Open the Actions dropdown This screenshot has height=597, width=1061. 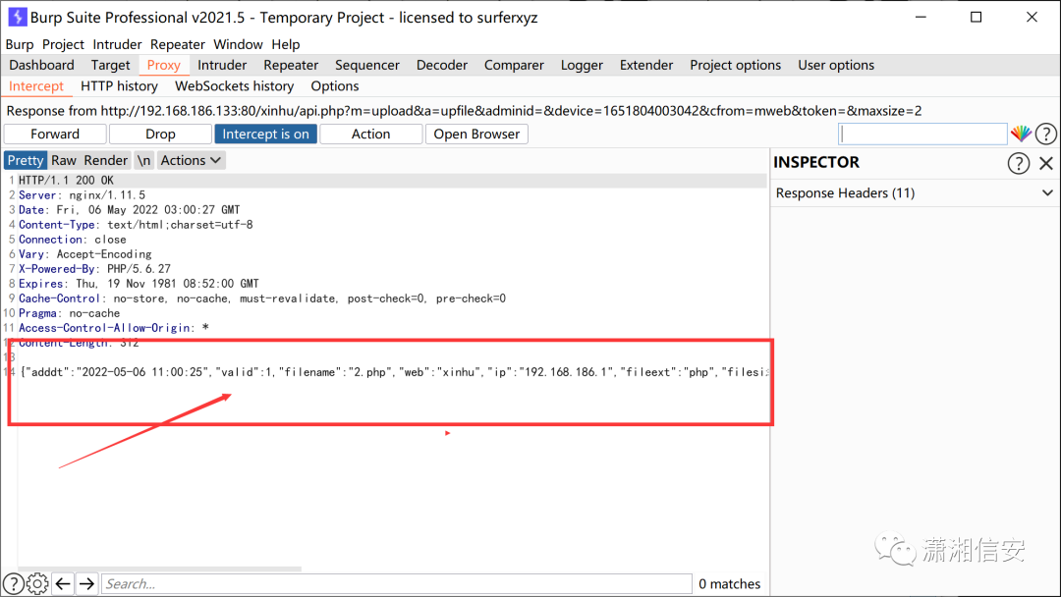(x=191, y=160)
